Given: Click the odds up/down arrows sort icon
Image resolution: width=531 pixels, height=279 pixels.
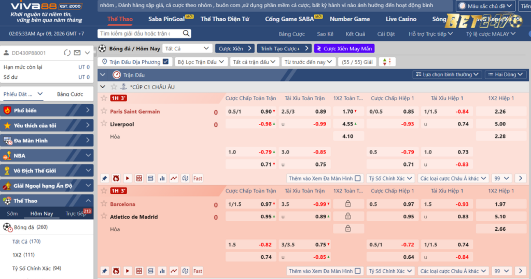Looking at the screenshot, I should [x=387, y=62].
